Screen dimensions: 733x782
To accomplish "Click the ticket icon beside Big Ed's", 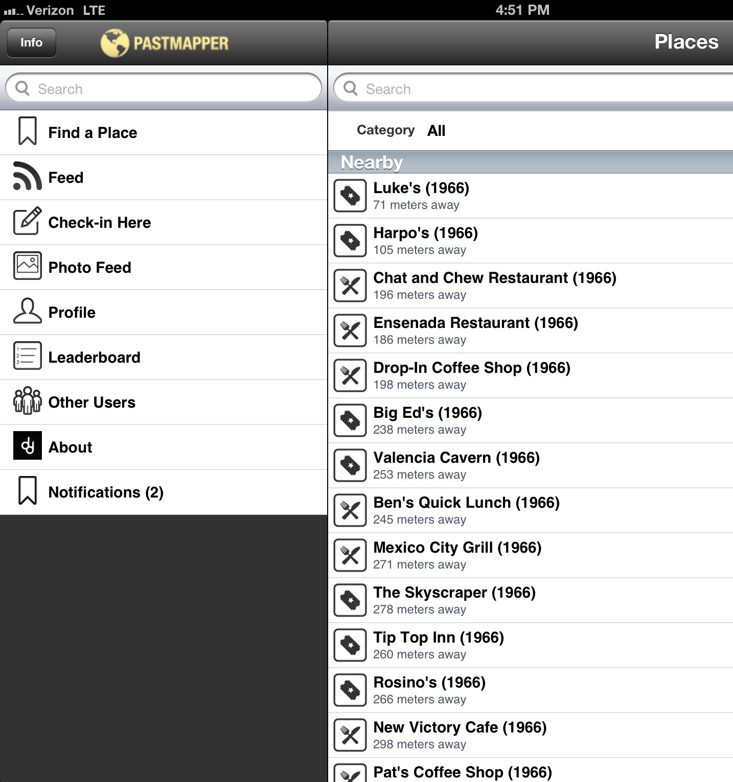I will (350, 420).
